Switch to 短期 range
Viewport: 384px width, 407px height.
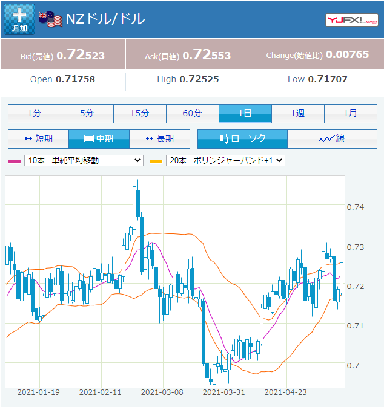click(x=38, y=139)
